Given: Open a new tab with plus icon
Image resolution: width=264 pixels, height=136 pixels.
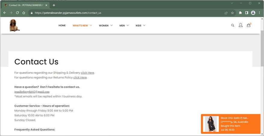Looking at the screenshot, I should (x=54, y=5).
